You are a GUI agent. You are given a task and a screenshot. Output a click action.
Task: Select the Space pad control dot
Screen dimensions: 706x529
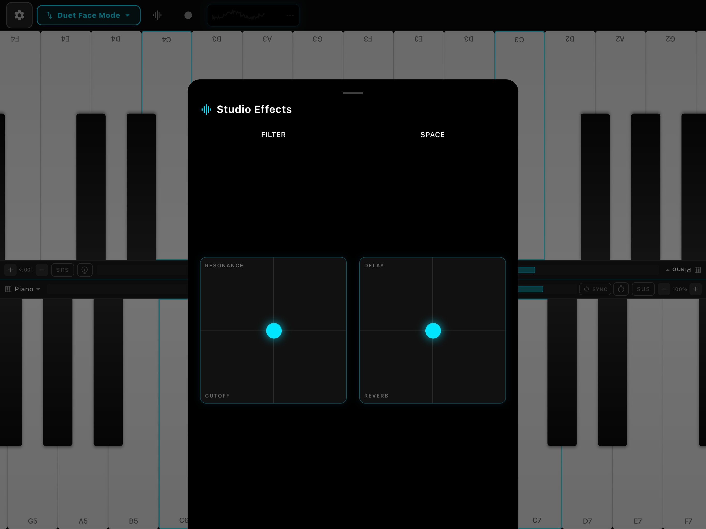click(x=433, y=331)
